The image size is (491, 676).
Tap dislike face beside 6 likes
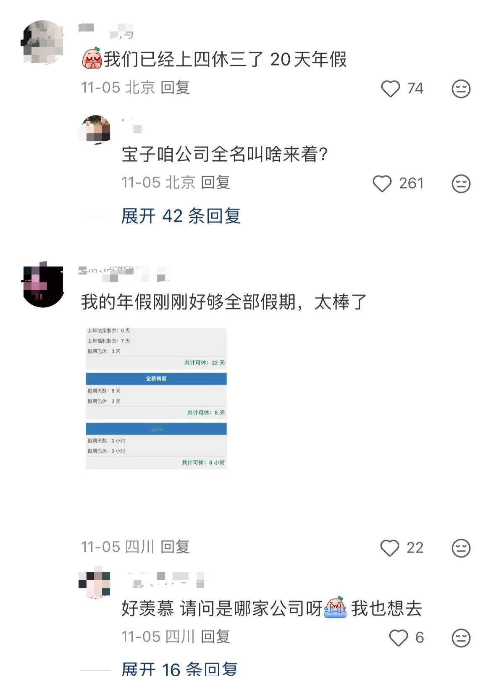461,638
